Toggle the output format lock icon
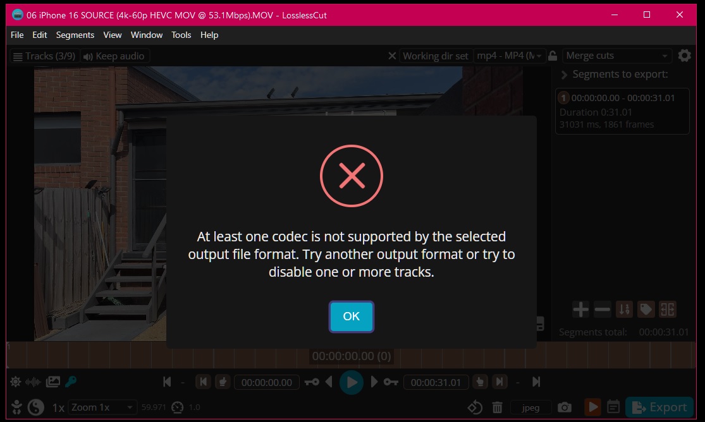The width and height of the screenshot is (705, 422). tap(553, 56)
